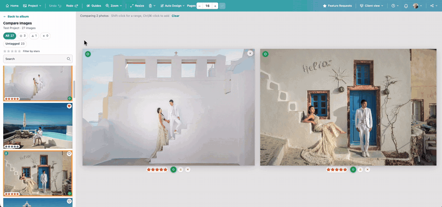Confirm page count with checkmark button

pyautogui.click(x=222, y=6)
